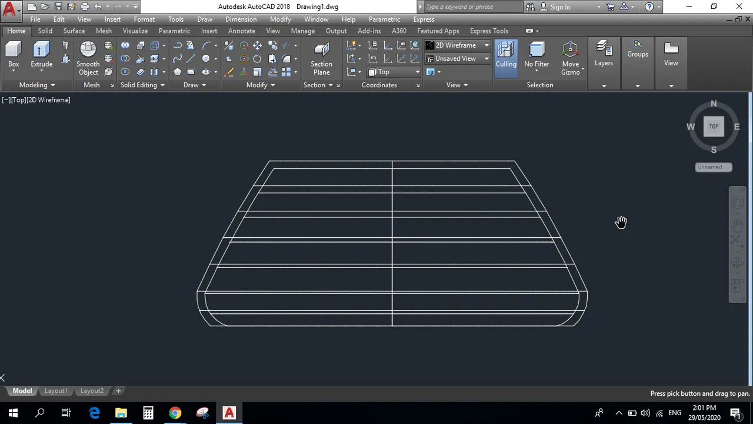Click the Section Plane tool

tap(321, 58)
